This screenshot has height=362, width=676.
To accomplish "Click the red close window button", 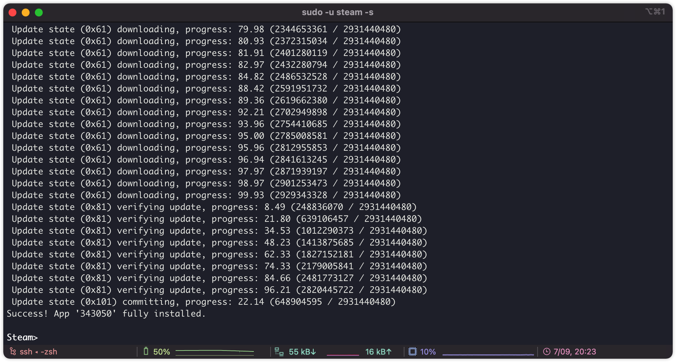I will (12, 13).
